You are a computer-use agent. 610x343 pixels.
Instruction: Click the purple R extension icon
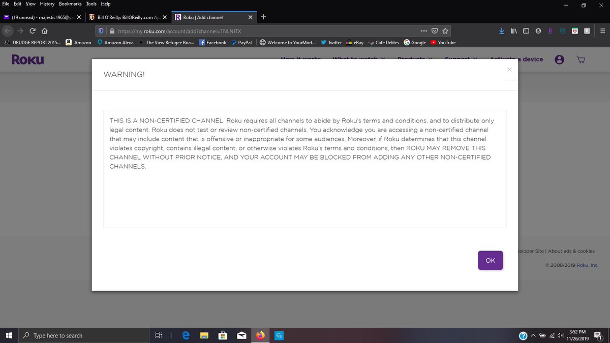[550, 30]
